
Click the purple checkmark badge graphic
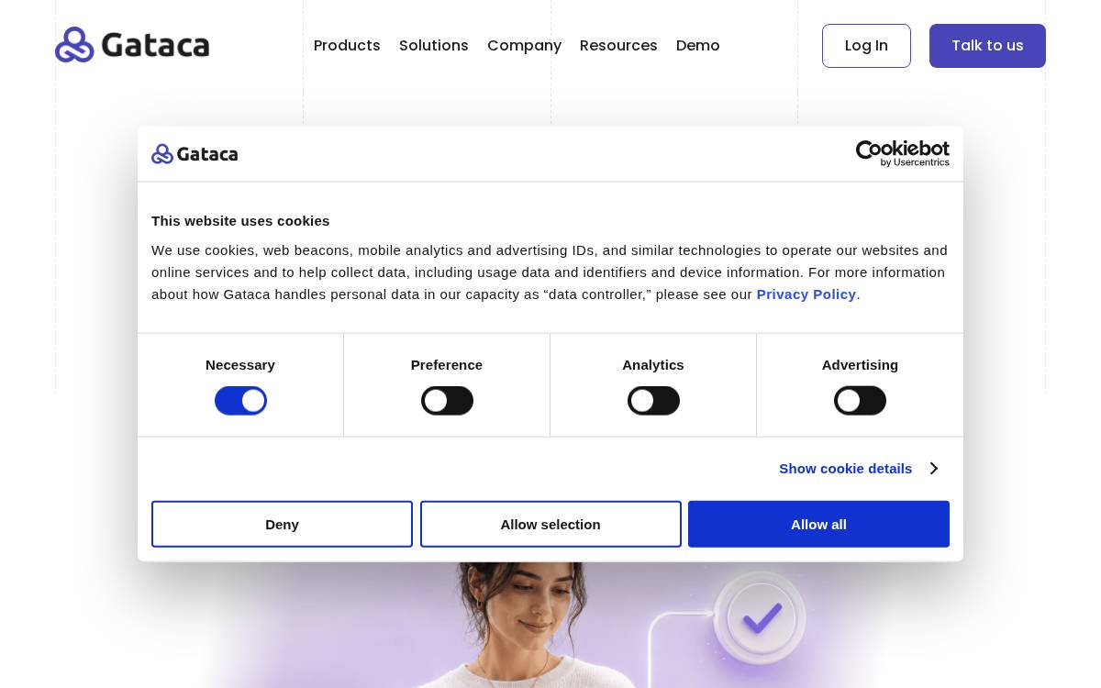pyautogui.click(x=760, y=617)
